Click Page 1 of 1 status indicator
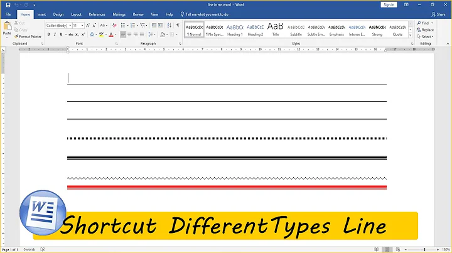The image size is (452, 253). pyautogui.click(x=10, y=249)
